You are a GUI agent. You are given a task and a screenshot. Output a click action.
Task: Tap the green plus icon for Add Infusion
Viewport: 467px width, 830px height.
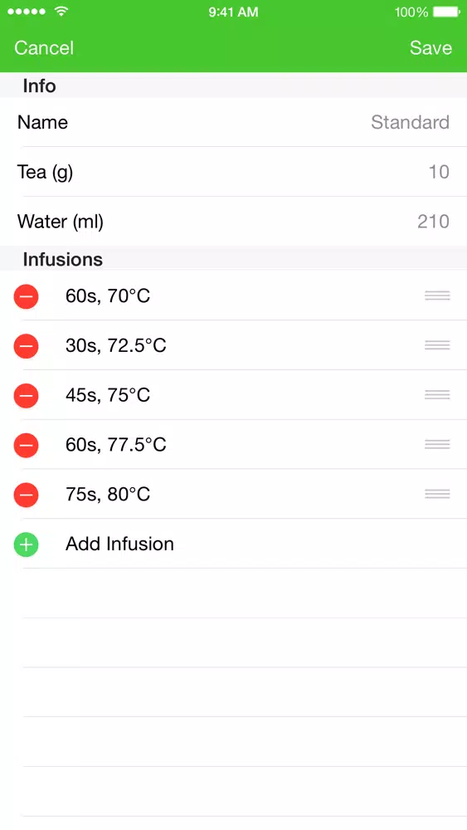(26, 544)
